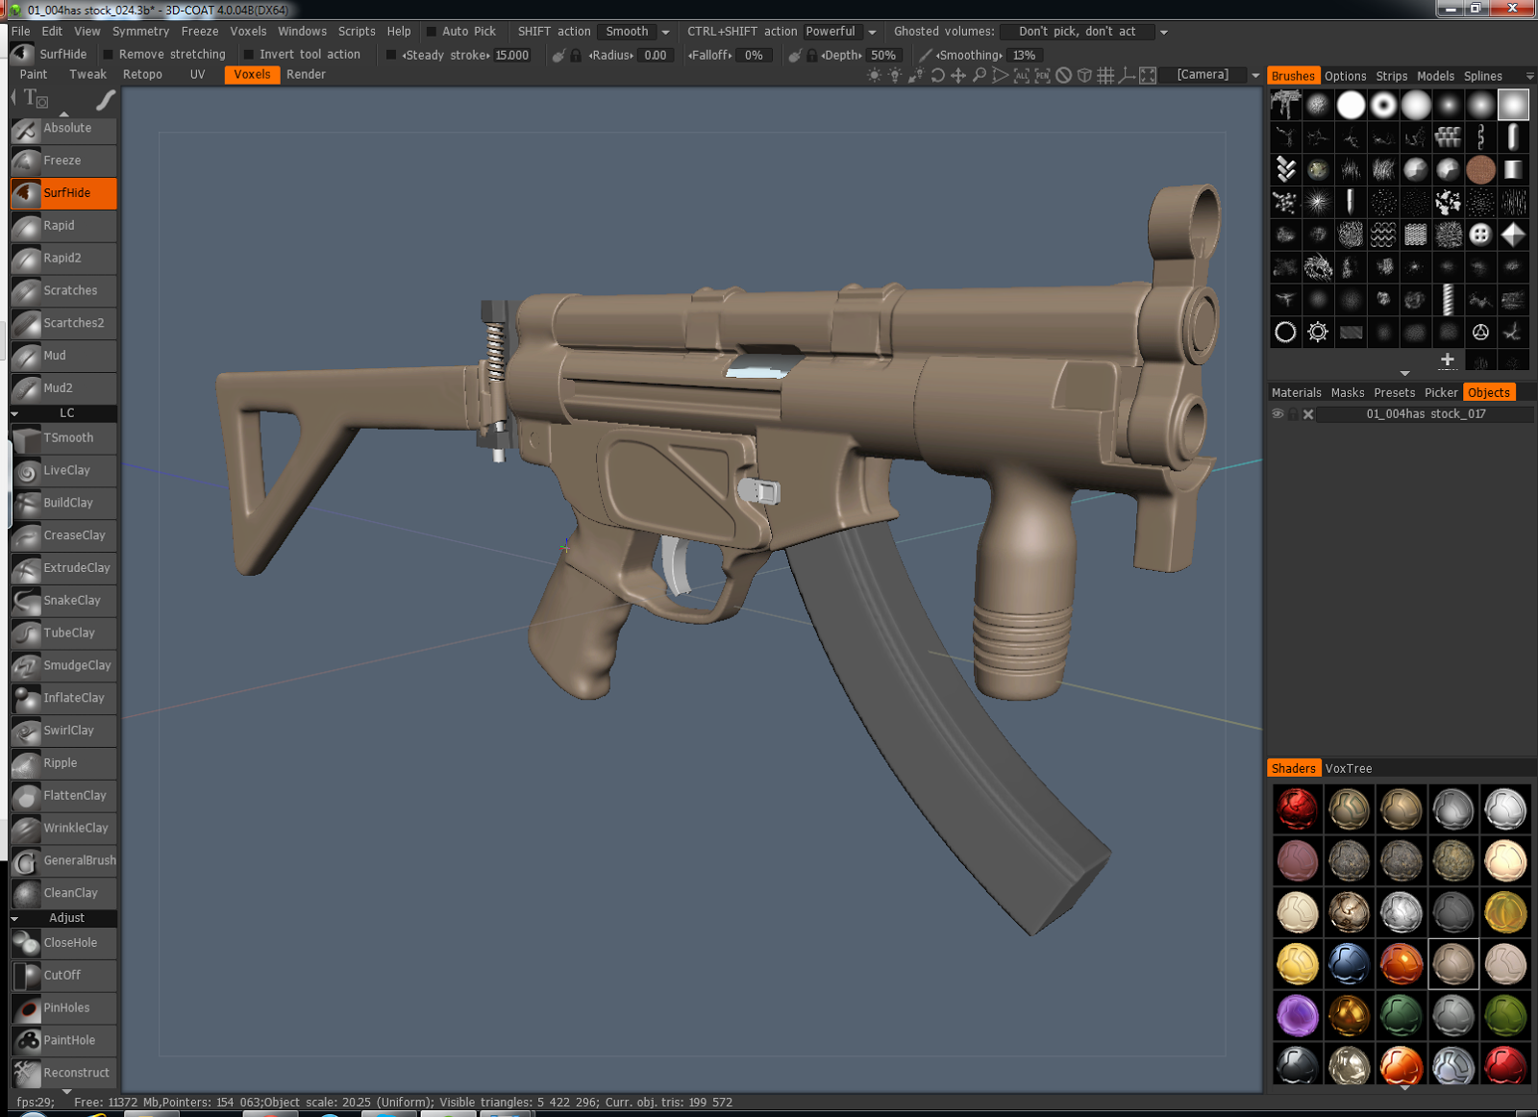Pick the Mud sculpting tool
This screenshot has width=1538, height=1117.
pyautogui.click(x=63, y=356)
